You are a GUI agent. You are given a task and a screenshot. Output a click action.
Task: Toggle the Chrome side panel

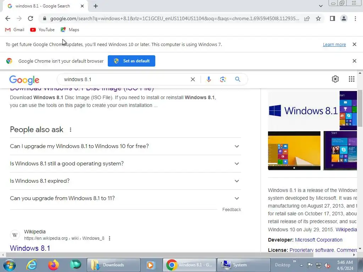pyautogui.click(x=333, y=18)
